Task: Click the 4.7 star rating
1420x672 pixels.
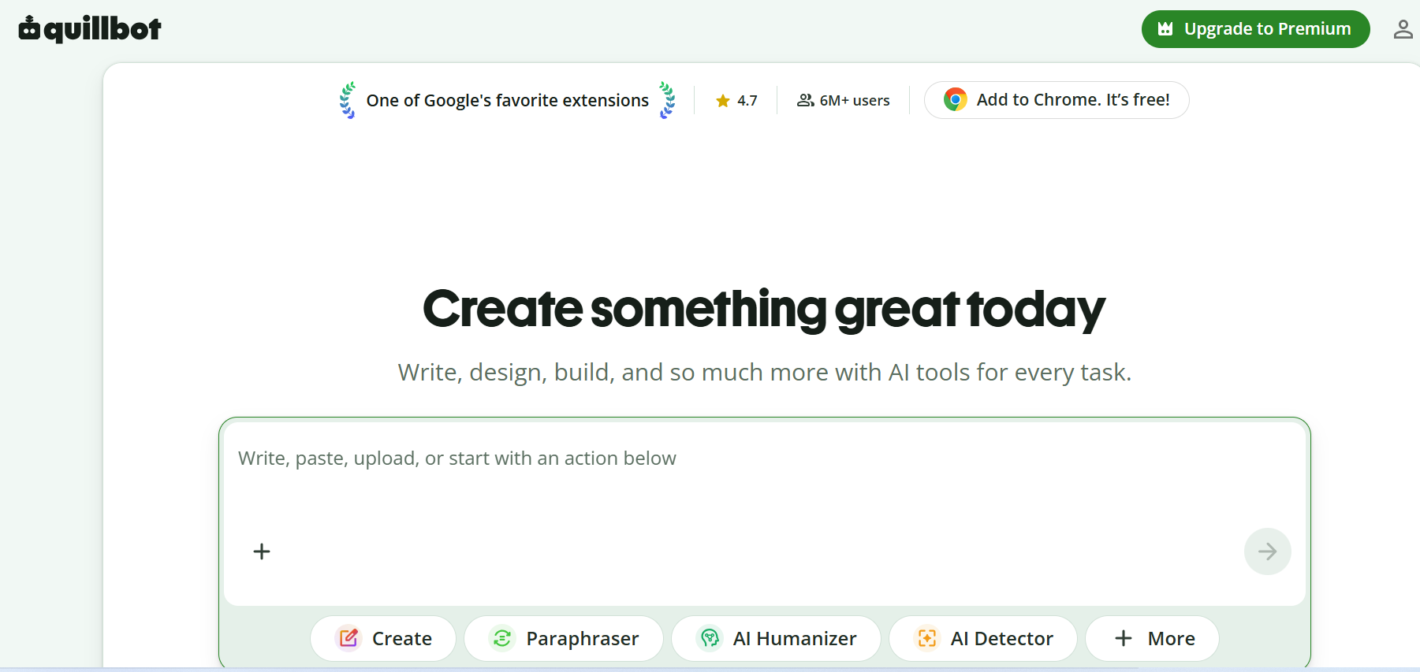Action: coord(736,101)
